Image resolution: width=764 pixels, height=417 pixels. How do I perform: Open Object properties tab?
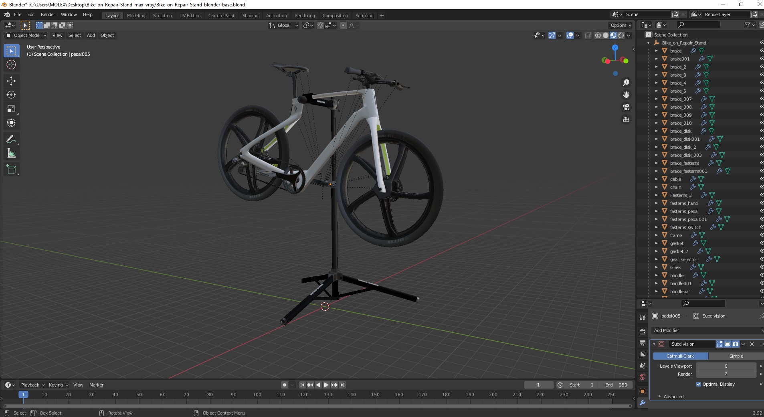pyautogui.click(x=643, y=391)
